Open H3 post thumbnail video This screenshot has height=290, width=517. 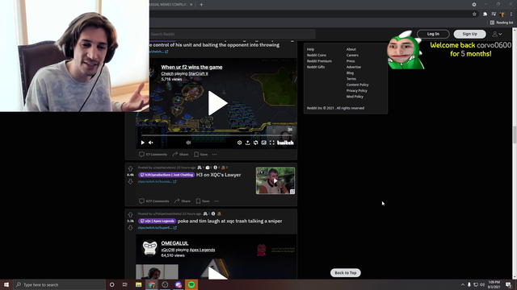pyautogui.click(x=275, y=180)
